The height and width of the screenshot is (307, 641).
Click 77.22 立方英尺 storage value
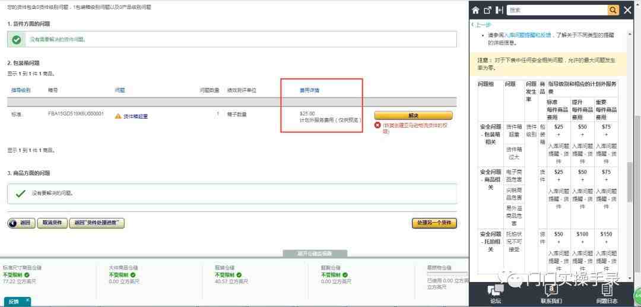click(20, 281)
